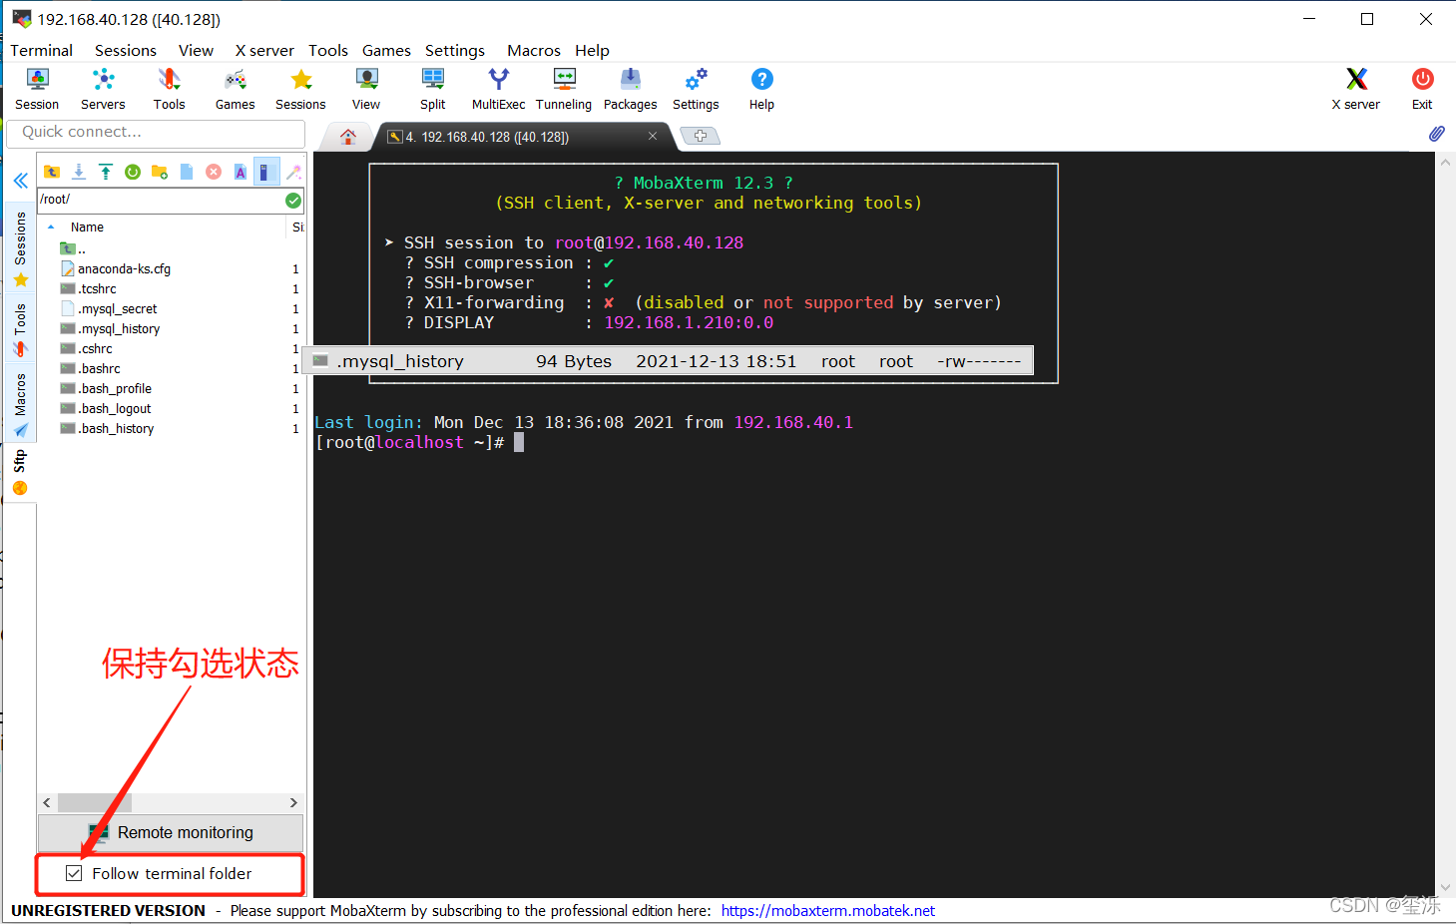Confirm path with green check icon
Screen dimensions: 1456x924
[x=293, y=201]
